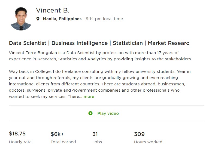Click the $18.75 hourly rate value
Screen dimensions: 212x152
[17, 134]
